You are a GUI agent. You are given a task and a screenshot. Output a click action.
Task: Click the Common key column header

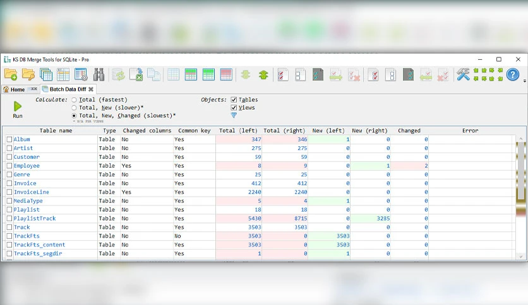click(x=195, y=130)
